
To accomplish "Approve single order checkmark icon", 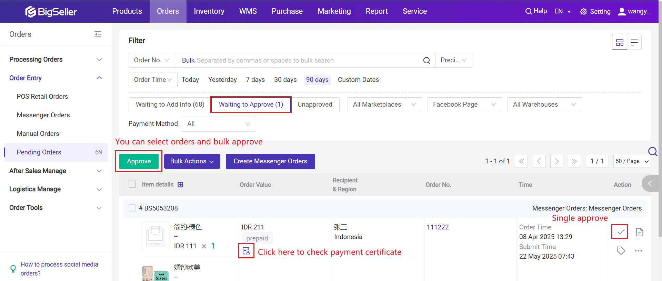I will tap(620, 232).
